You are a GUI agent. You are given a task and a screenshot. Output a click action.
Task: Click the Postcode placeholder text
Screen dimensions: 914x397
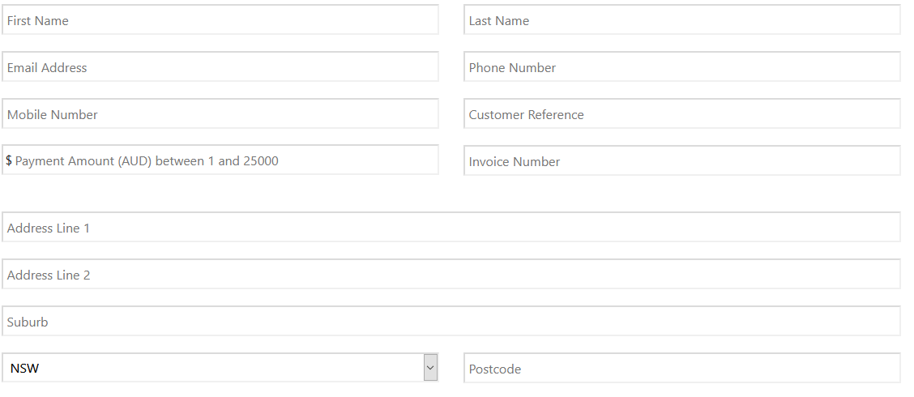coord(495,369)
